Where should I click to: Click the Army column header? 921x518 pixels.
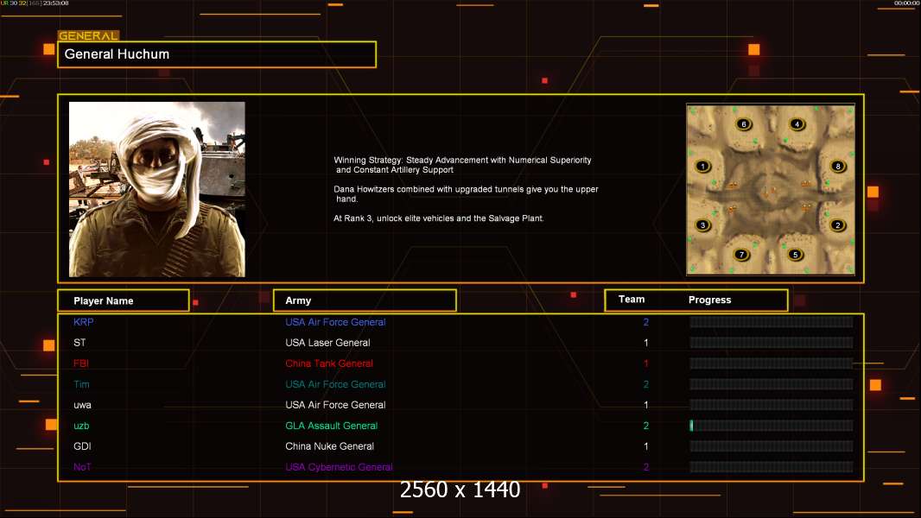tap(365, 300)
